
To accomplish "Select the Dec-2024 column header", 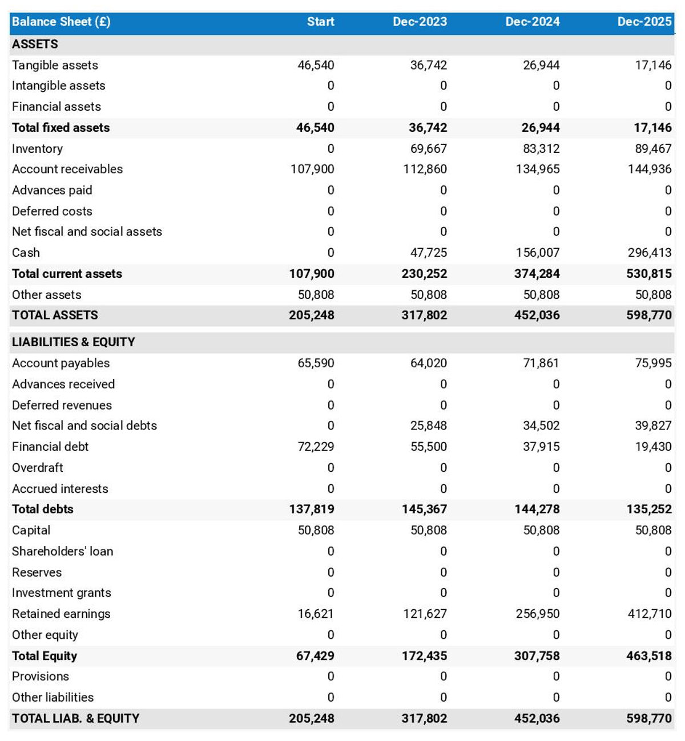I will click(532, 22).
